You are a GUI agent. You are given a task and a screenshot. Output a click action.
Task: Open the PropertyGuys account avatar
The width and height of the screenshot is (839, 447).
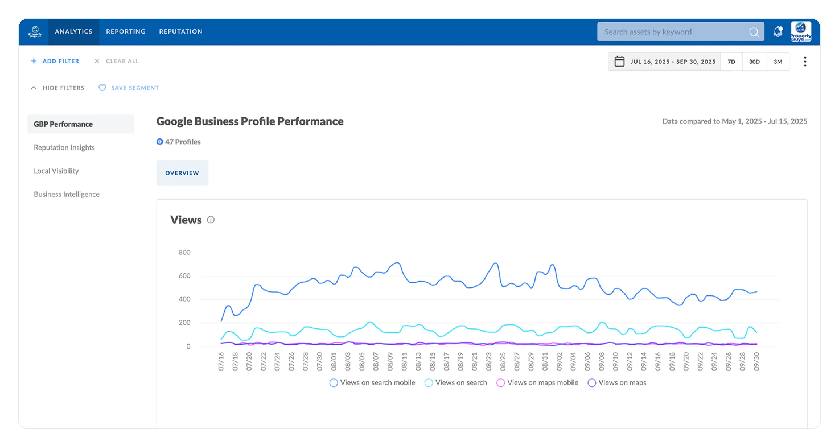coord(801,32)
